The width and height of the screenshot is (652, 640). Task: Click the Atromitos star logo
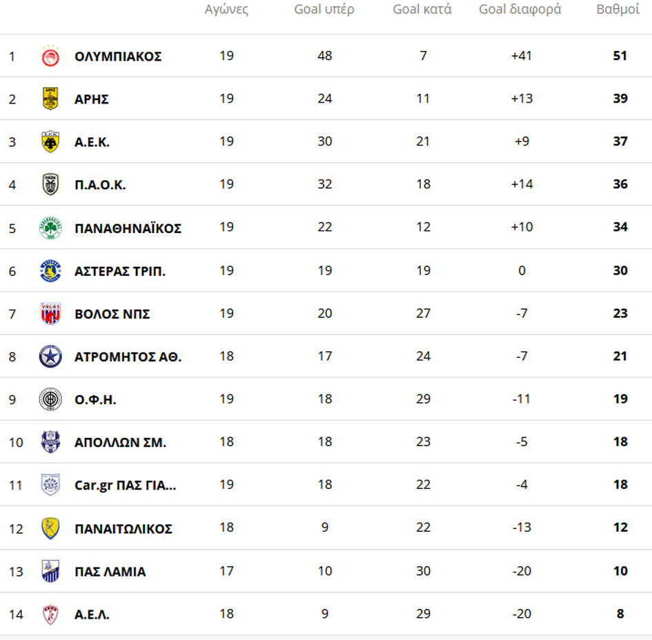(50, 357)
